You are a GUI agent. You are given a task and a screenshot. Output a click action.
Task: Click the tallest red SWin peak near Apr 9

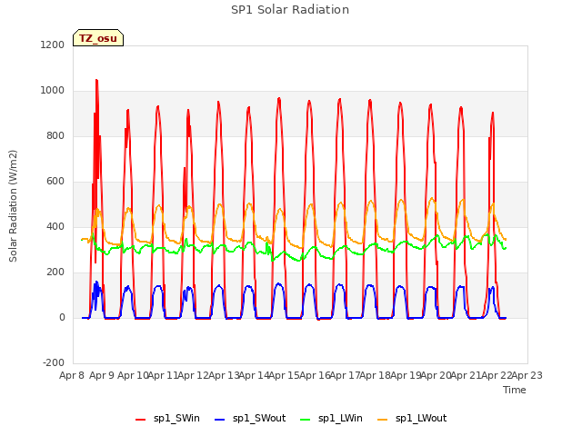(x=96, y=80)
